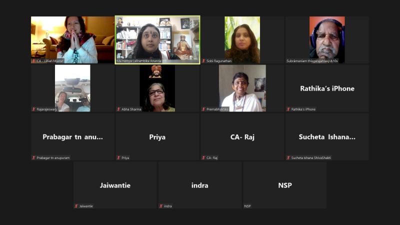
Task: Select the Rajarajeswary car video tile
Action: [72, 88]
